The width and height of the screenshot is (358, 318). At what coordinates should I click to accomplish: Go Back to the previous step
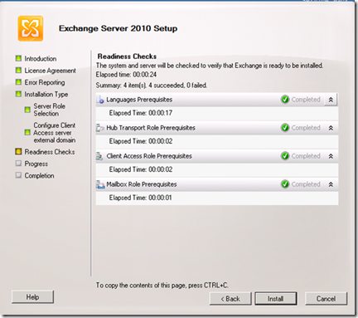coord(230,299)
